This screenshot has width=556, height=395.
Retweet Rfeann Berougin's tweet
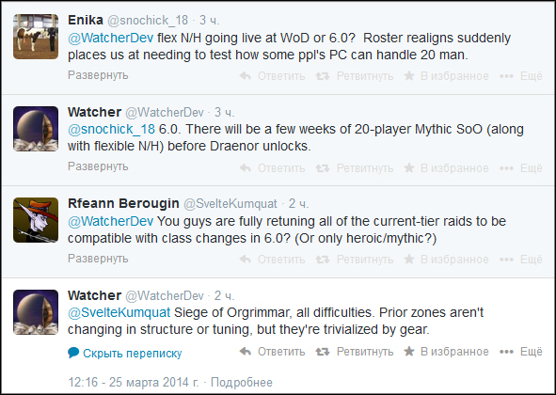pyautogui.click(x=355, y=260)
